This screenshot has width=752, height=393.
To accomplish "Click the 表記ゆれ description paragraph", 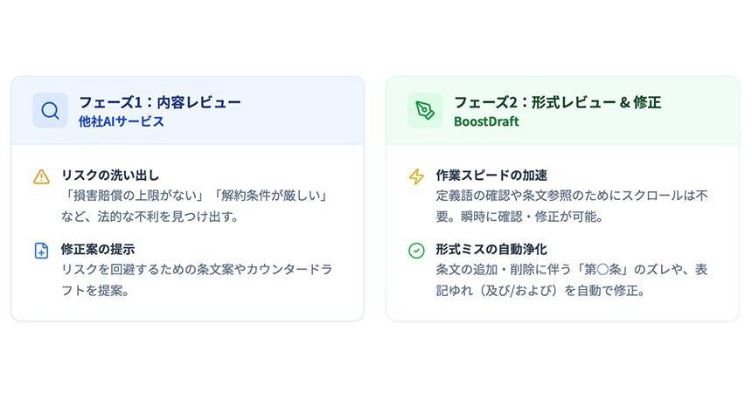I will 571,279.
